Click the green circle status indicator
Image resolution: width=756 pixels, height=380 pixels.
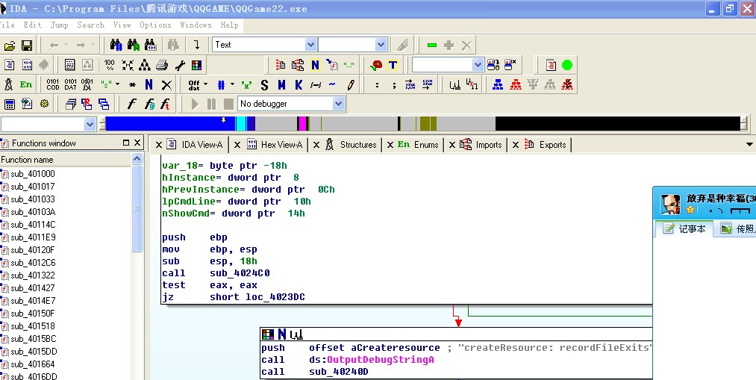click(567, 65)
